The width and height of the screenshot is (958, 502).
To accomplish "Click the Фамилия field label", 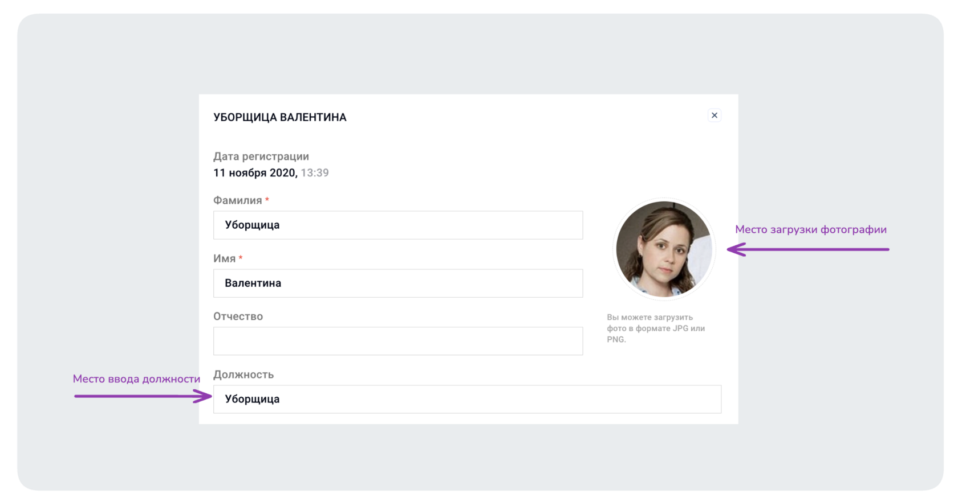I will point(238,200).
